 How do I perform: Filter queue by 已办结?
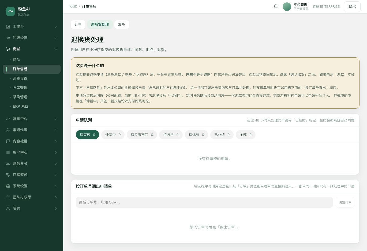[222, 135]
